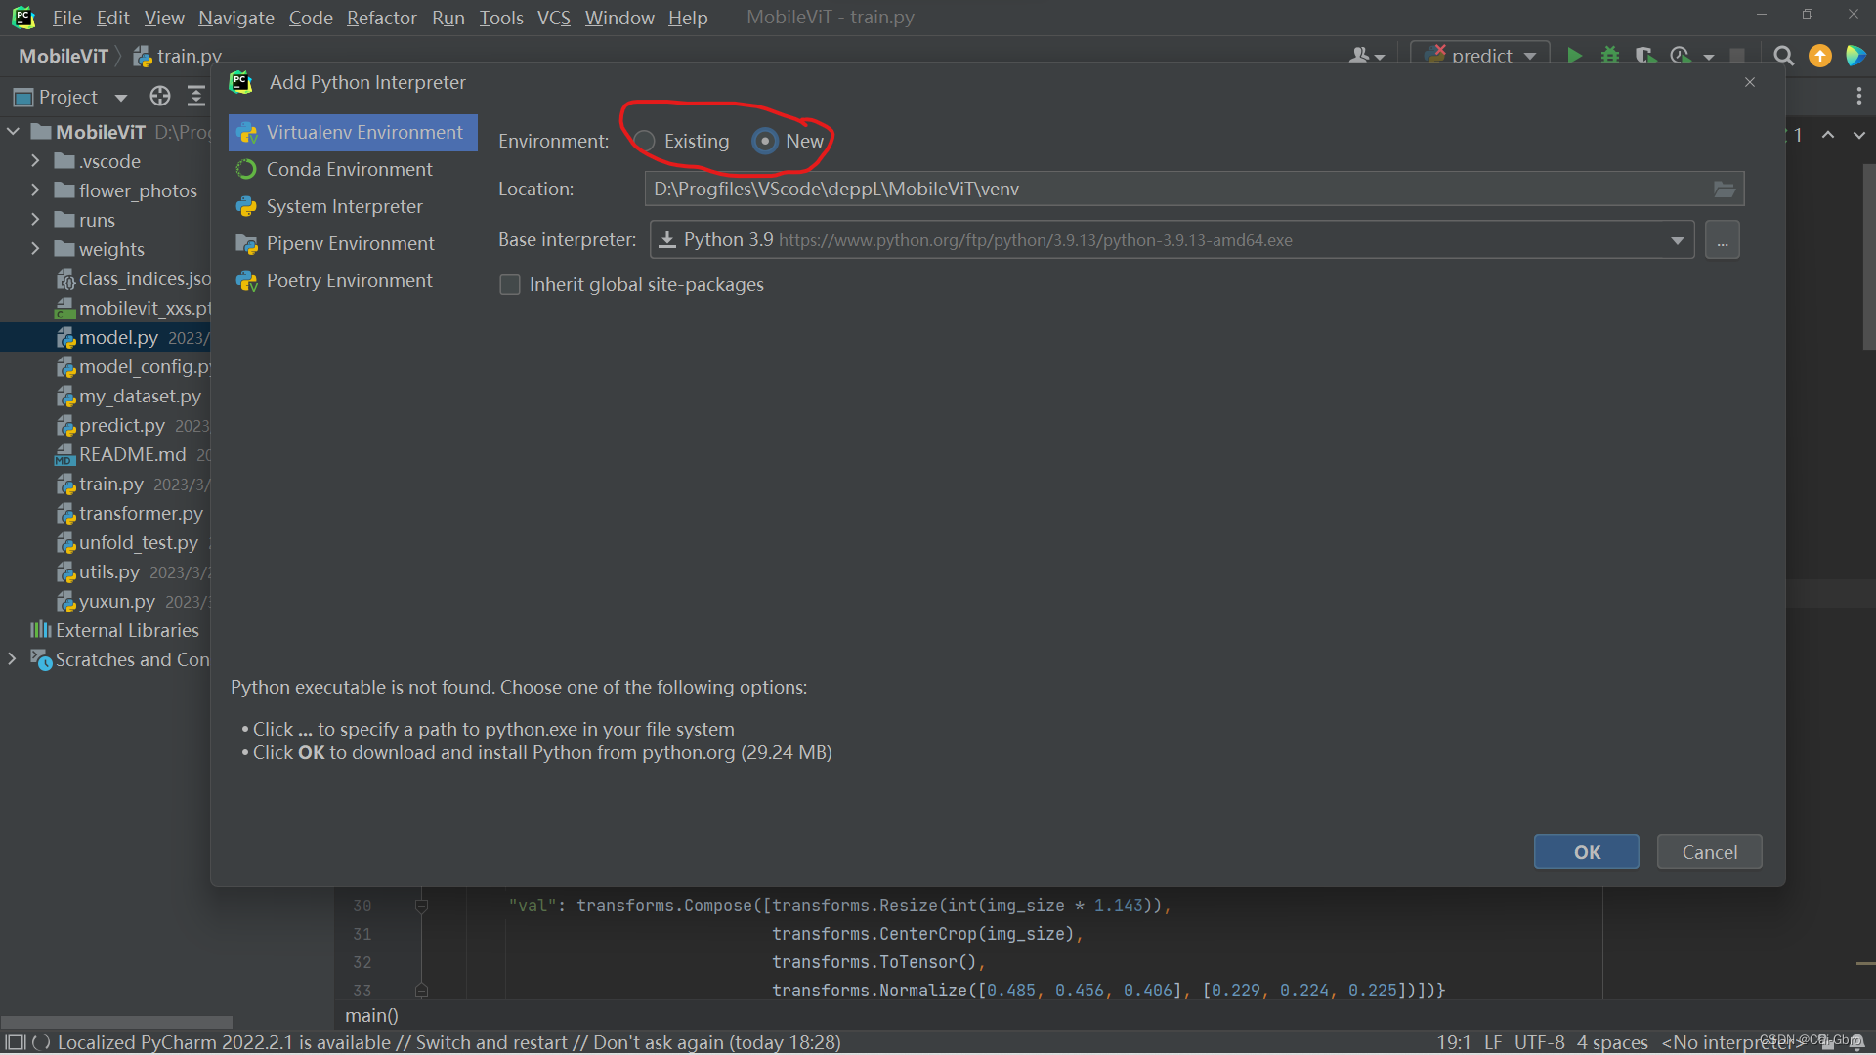
Task: Go to next highlighted error arrow
Action: [x=1859, y=135]
